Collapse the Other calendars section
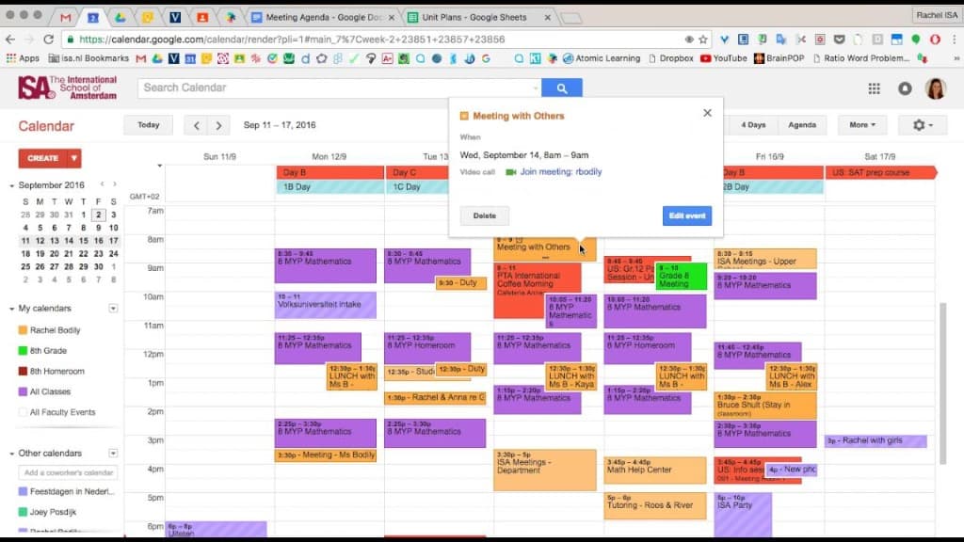Image resolution: width=964 pixels, height=542 pixels. (11, 454)
